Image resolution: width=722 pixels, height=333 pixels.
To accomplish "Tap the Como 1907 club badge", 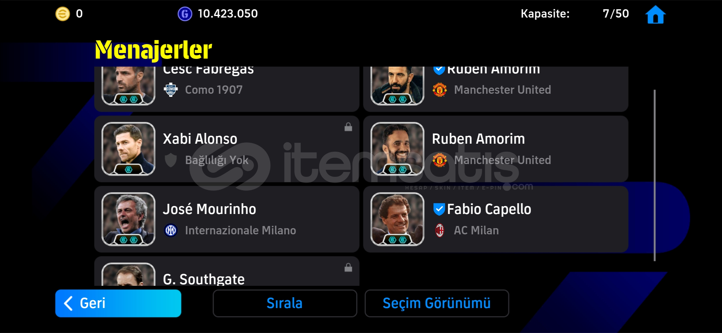I will [171, 90].
